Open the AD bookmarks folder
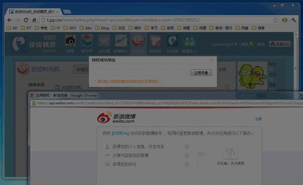 [12, 28]
